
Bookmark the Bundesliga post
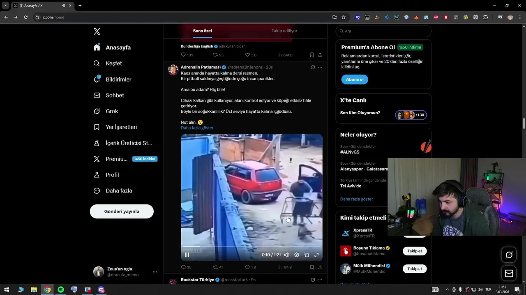tap(312, 55)
